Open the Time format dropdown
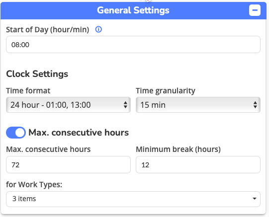 tap(68, 105)
